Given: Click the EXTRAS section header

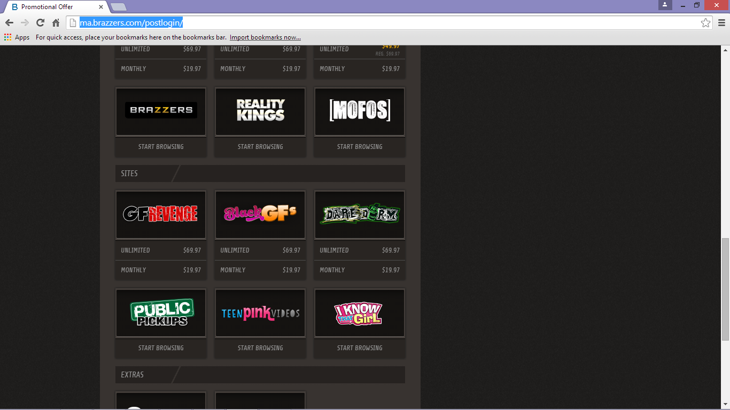Looking at the screenshot, I should pos(260,375).
